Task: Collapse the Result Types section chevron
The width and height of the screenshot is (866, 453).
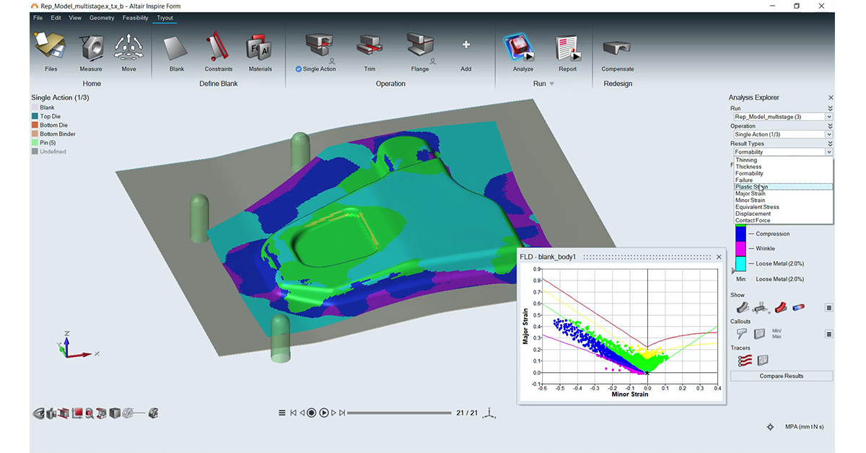Action: 830,144
